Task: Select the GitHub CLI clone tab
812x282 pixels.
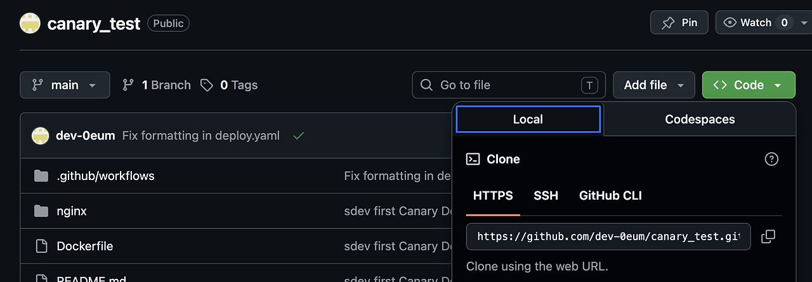Action: [611, 196]
